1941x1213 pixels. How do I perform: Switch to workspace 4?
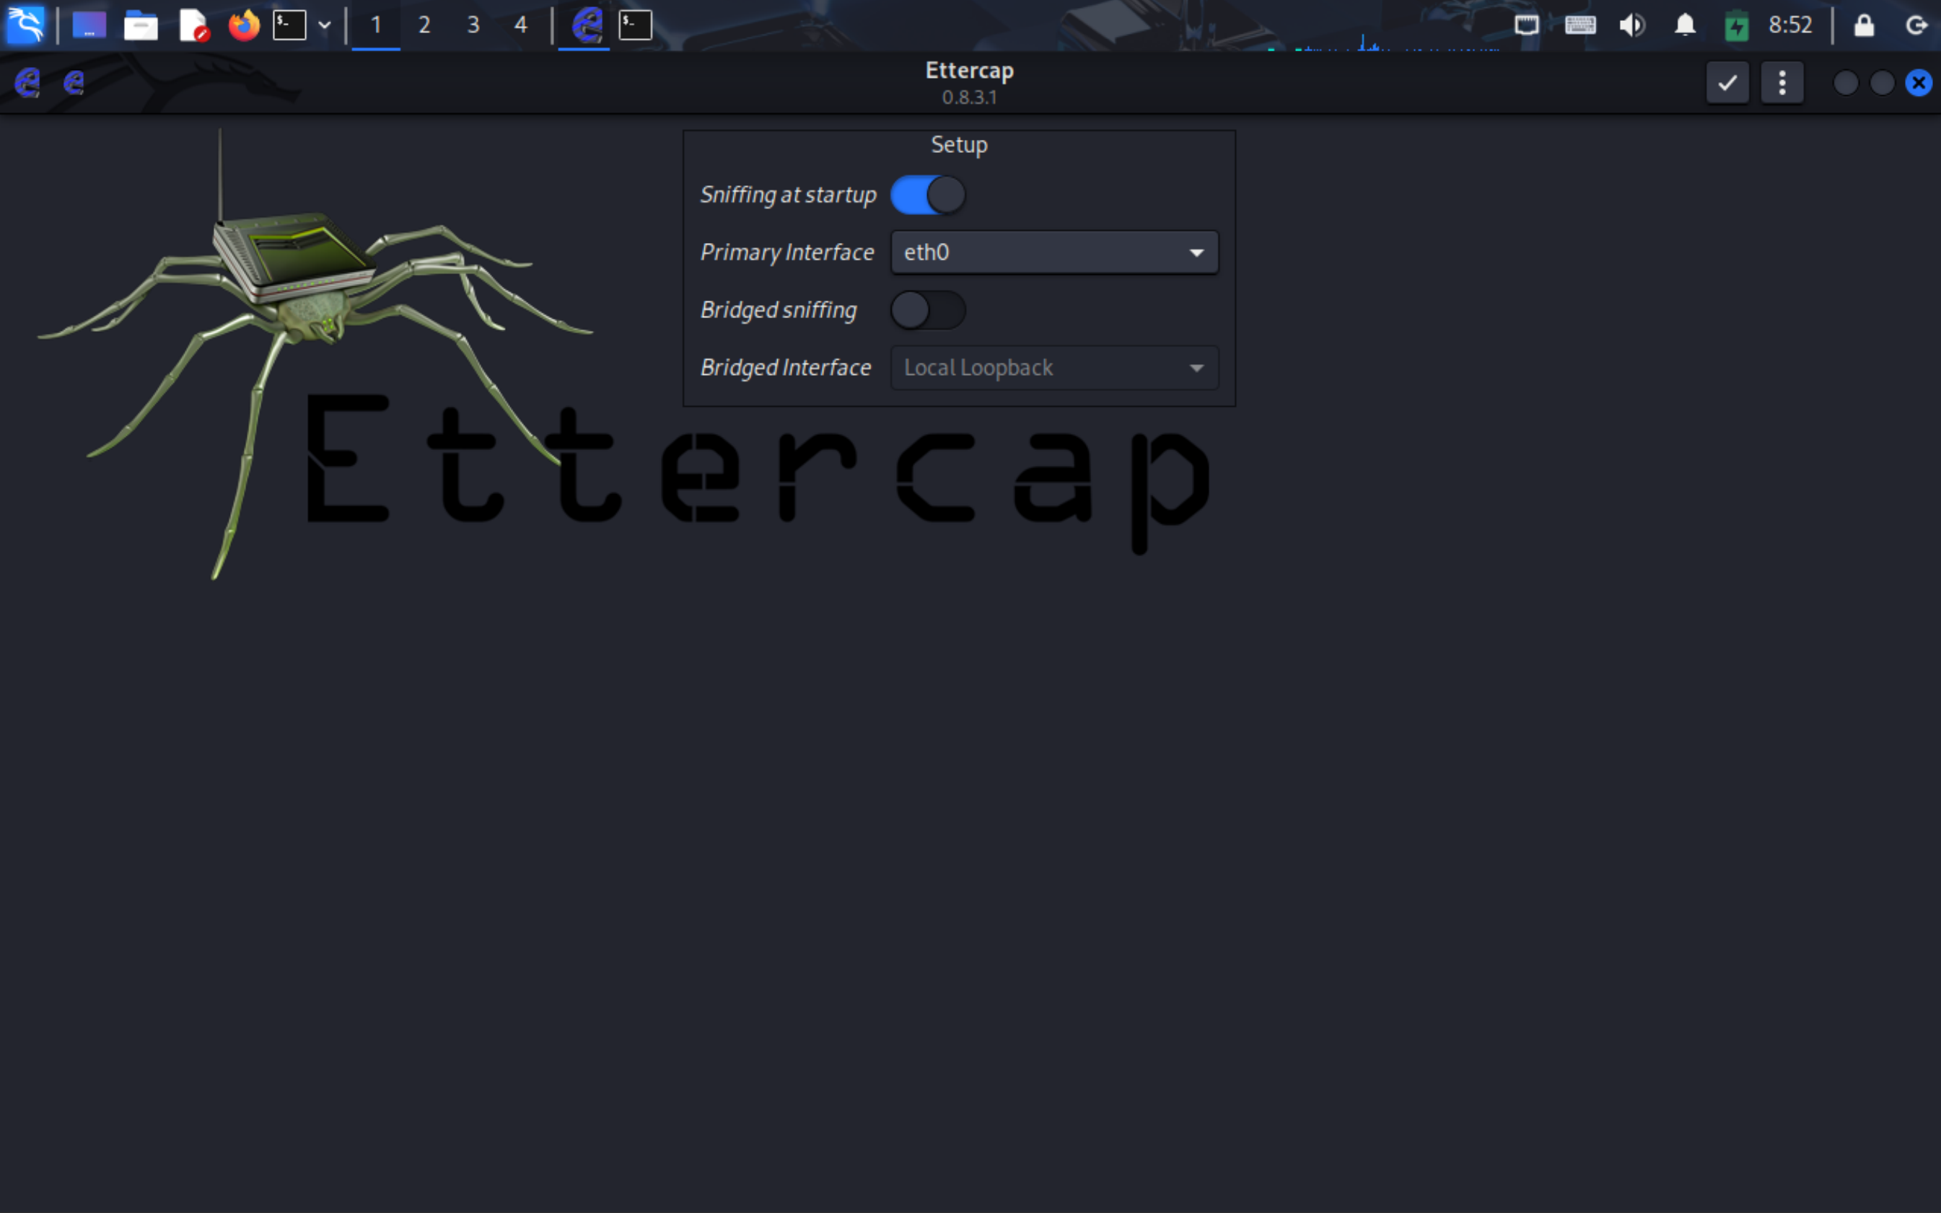pos(520,26)
